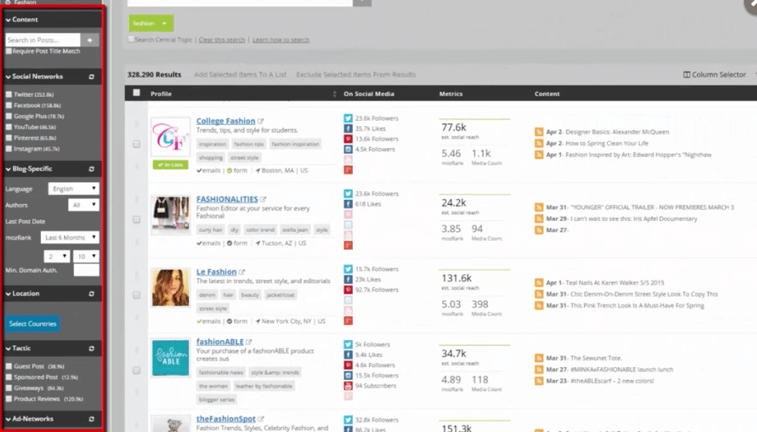
Task: Open FASHIONALITIES external link icon
Action: pos(263,199)
